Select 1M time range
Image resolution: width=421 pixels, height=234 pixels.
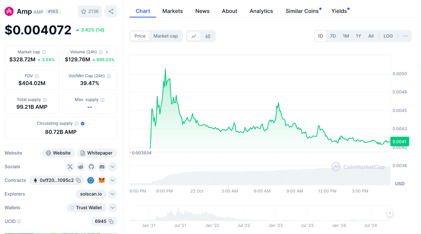coord(346,36)
